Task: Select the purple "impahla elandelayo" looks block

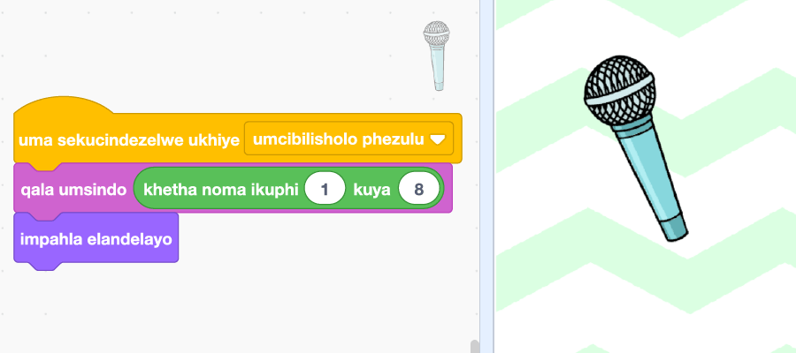Action: (96, 238)
